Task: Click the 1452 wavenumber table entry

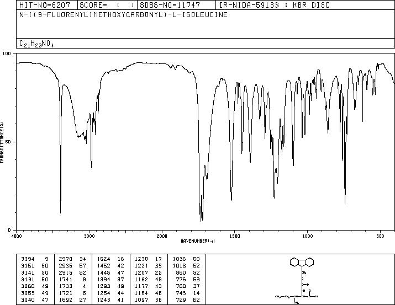Action: 103,265
